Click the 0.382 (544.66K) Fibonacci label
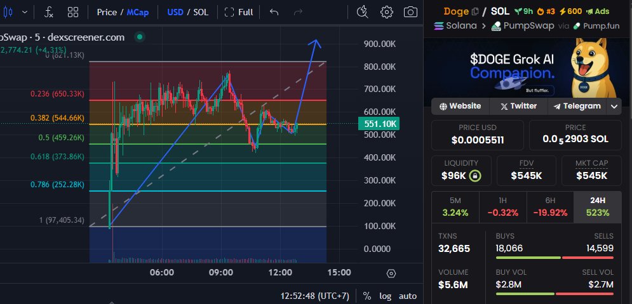Screen dimensions: 632x304 pyautogui.click(x=58, y=118)
